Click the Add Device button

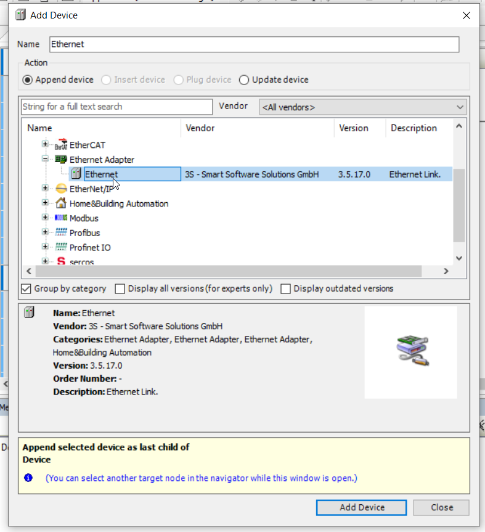pos(362,507)
